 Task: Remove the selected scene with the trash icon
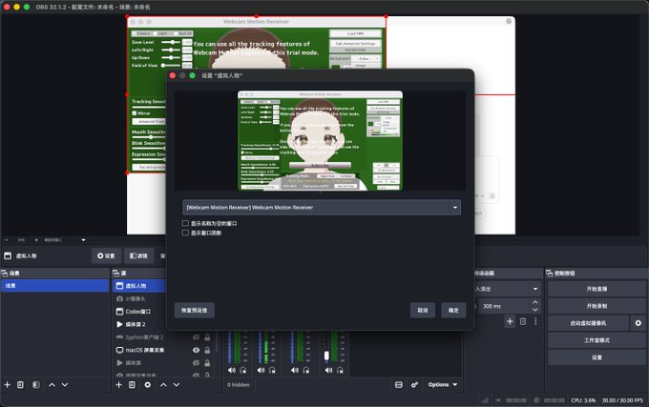pos(20,385)
